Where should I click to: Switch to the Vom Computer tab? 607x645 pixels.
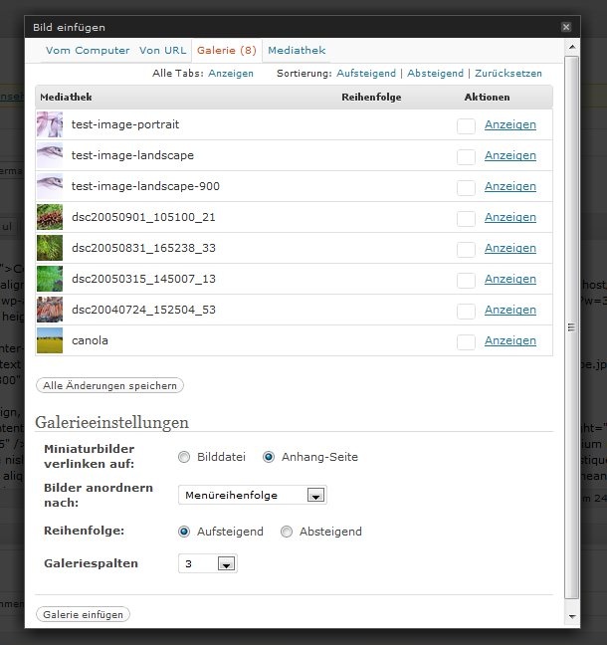(x=88, y=50)
